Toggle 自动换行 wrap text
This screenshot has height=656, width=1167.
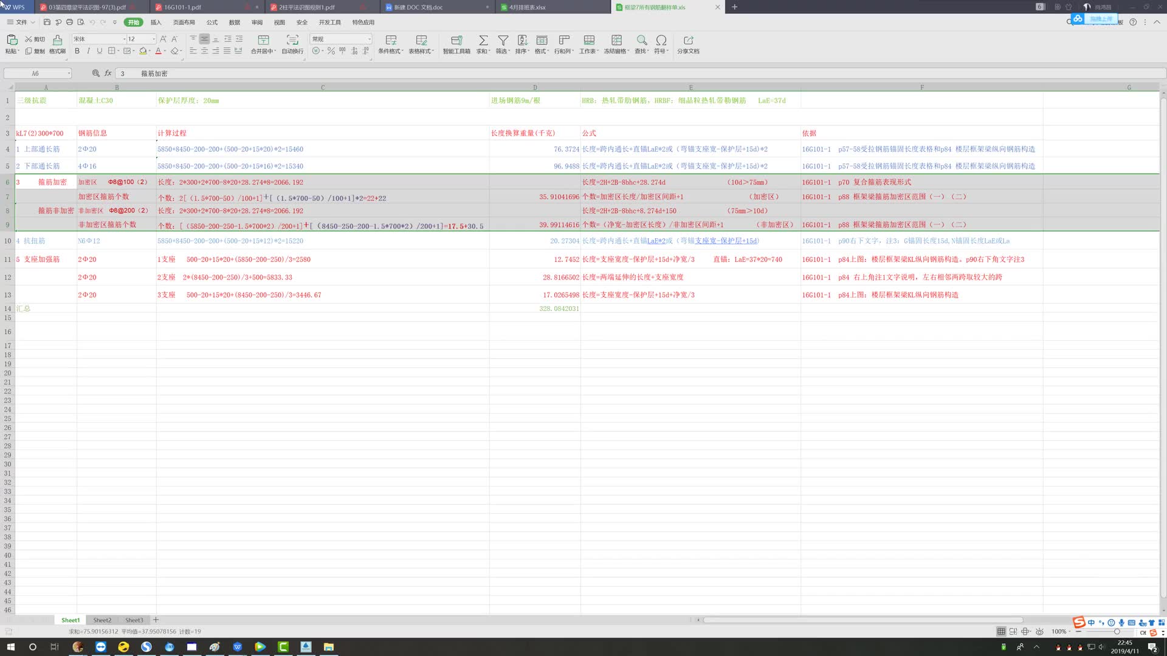(292, 40)
